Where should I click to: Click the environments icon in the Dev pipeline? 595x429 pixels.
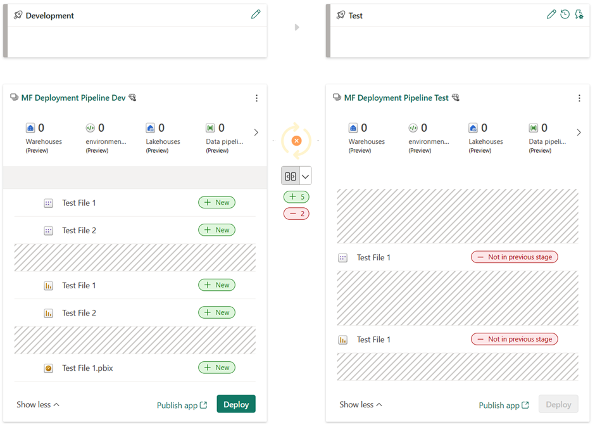tap(91, 128)
